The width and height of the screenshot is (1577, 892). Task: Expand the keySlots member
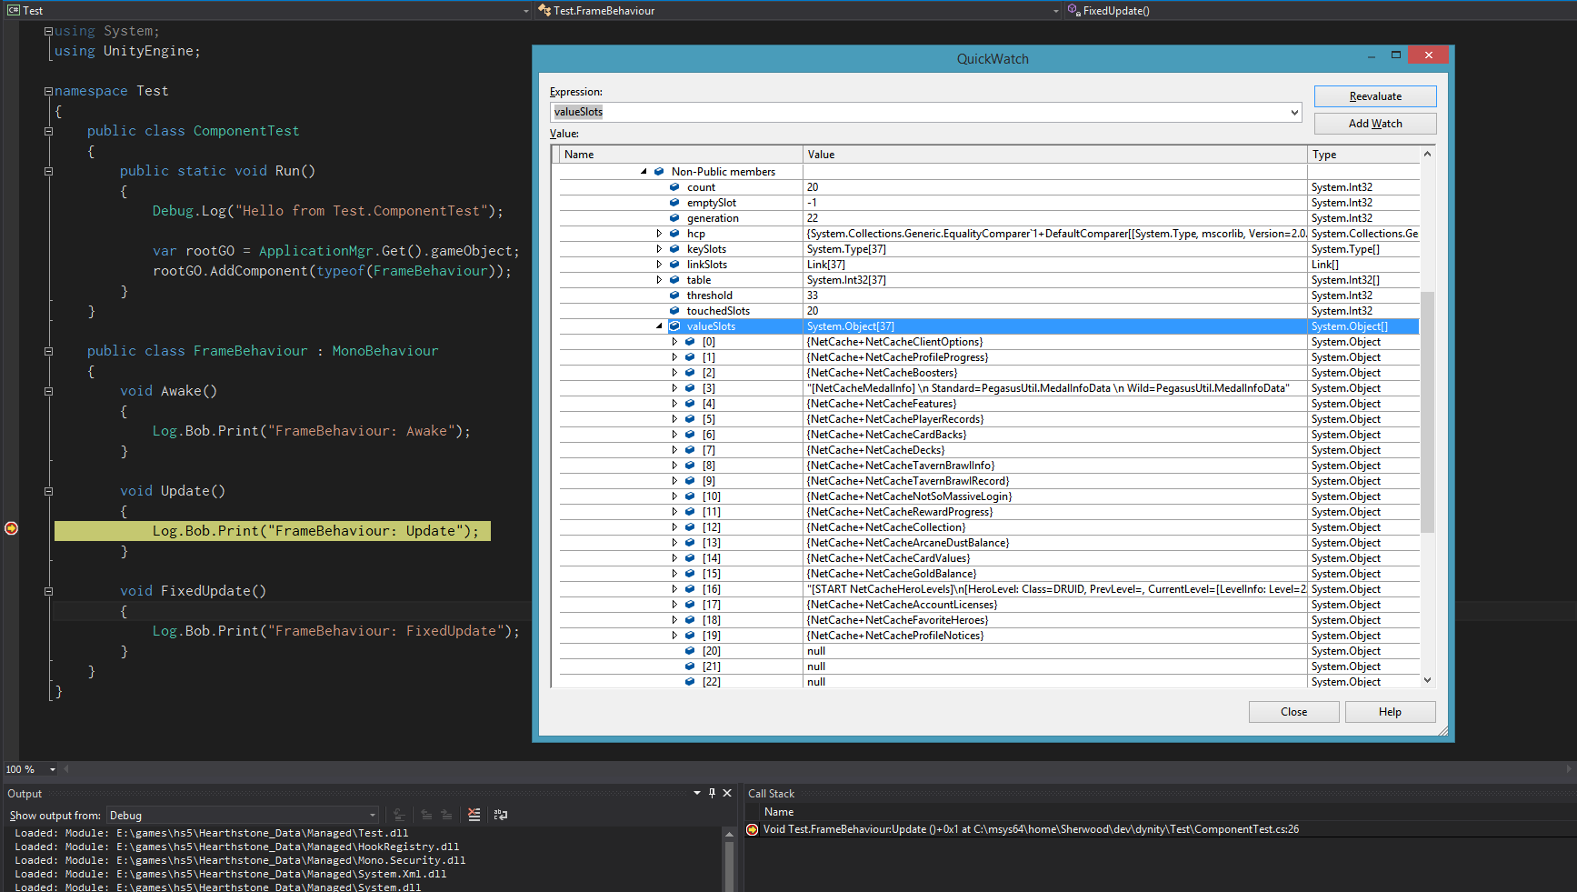pyautogui.click(x=659, y=249)
